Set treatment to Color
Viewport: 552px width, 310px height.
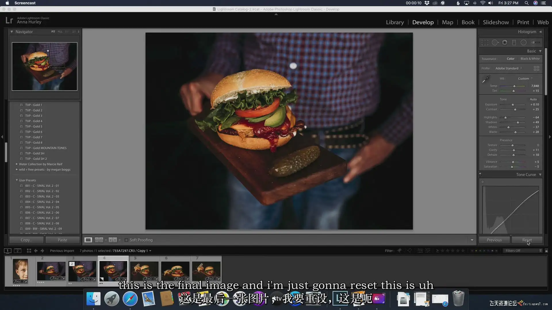point(511,59)
